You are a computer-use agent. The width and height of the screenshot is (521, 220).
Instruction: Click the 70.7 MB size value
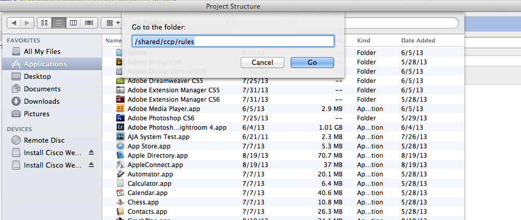coord(330,155)
